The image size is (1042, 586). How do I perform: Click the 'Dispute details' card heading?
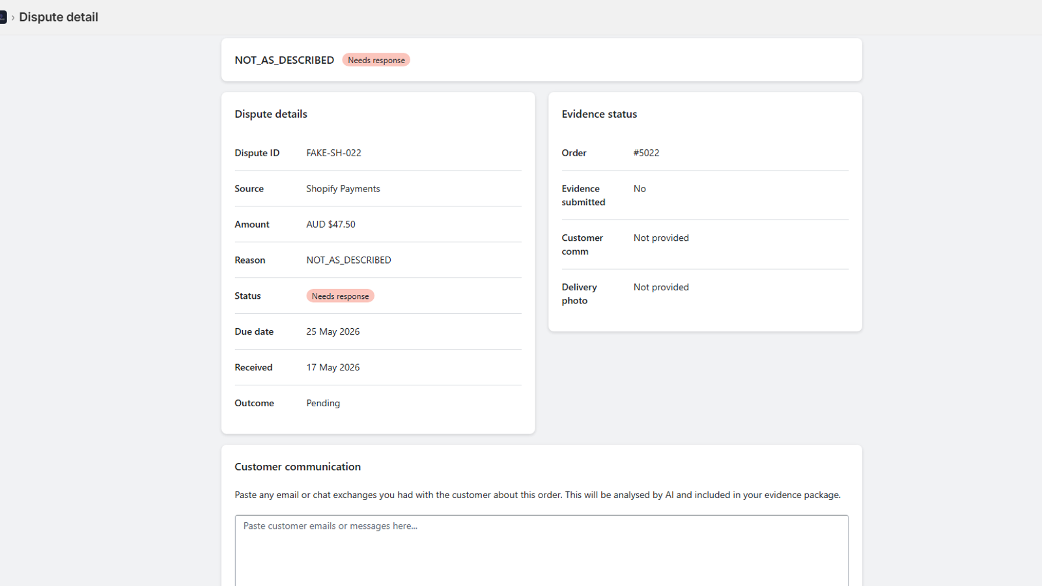click(271, 114)
